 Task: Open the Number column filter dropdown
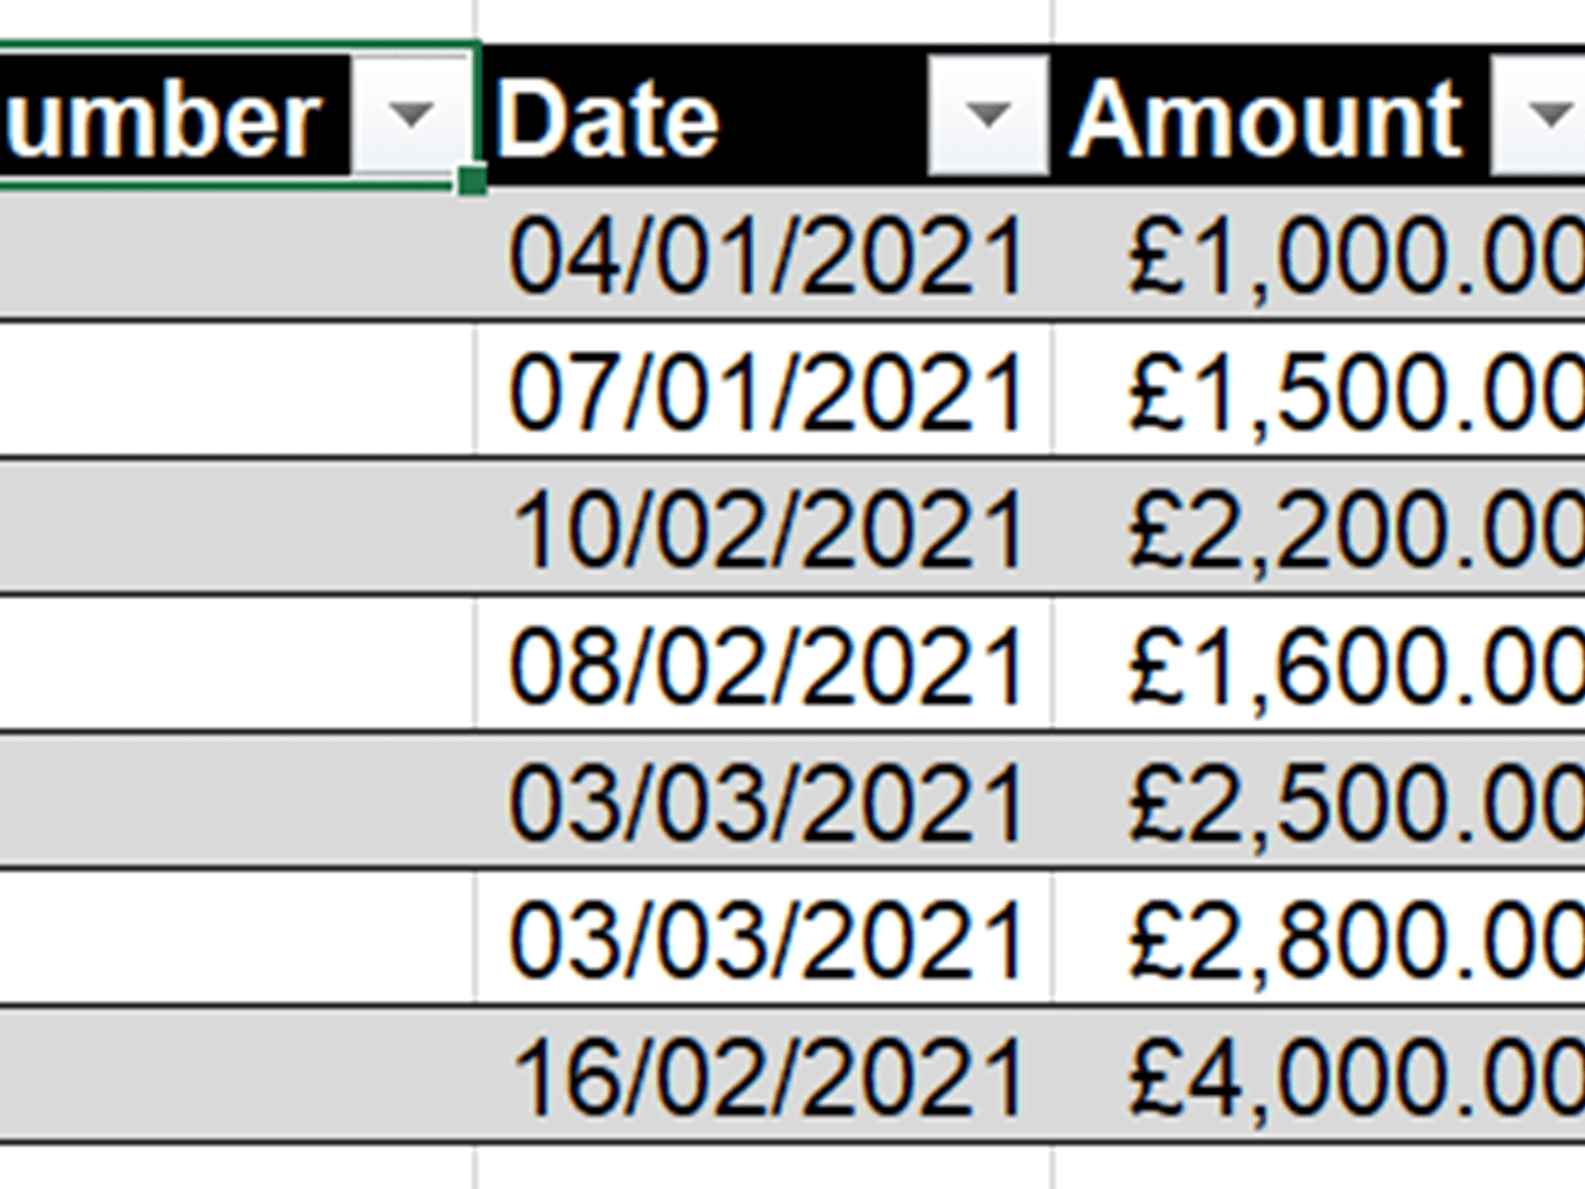pyautogui.click(x=411, y=117)
